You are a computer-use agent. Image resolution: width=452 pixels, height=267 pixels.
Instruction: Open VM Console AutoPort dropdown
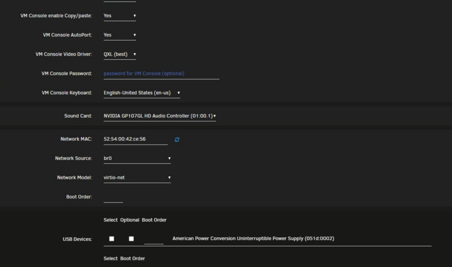pos(120,35)
